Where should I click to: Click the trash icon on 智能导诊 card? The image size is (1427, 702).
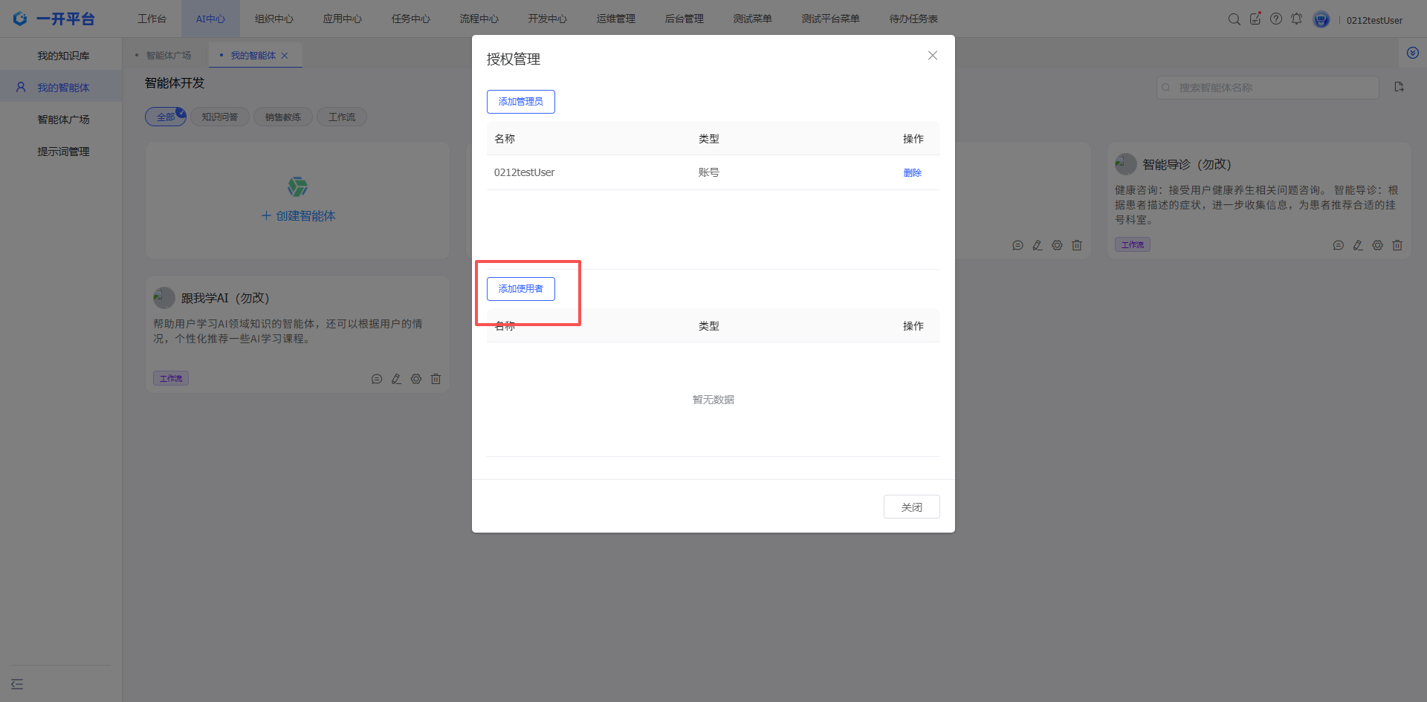(1397, 245)
